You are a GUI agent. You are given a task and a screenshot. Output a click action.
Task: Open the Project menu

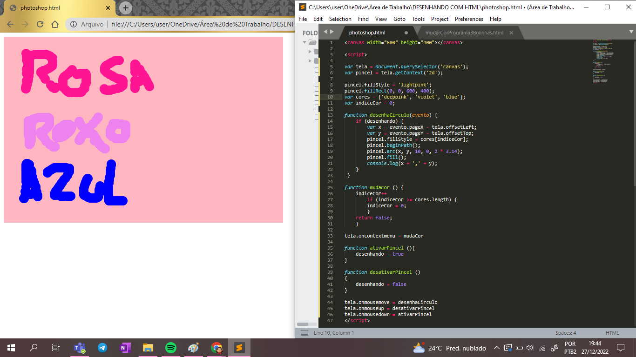tap(440, 19)
